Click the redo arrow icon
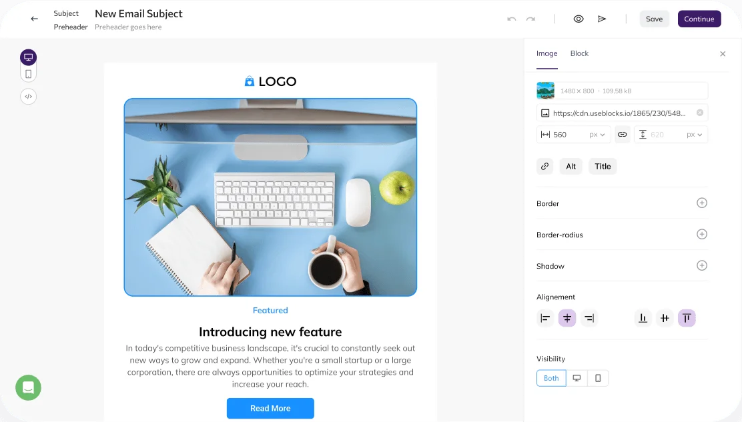 click(530, 19)
